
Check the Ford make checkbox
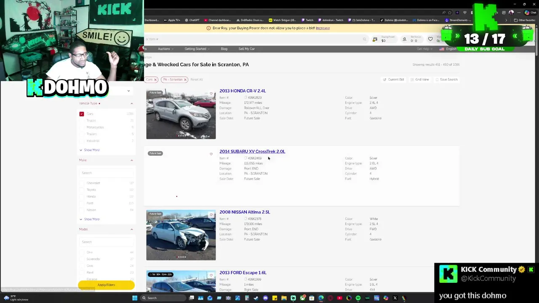[82, 203]
